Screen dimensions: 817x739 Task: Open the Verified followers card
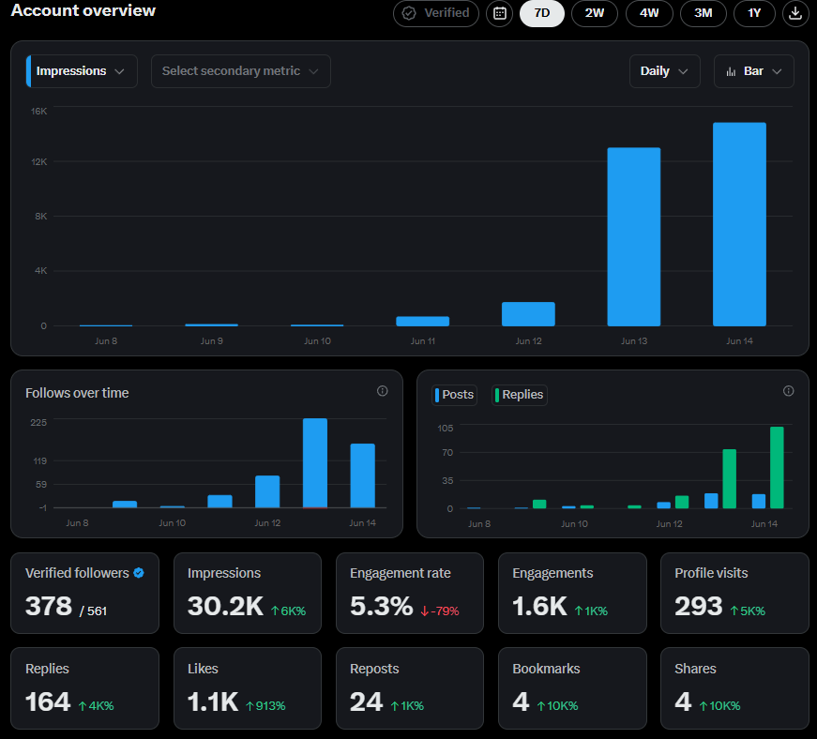(x=85, y=594)
